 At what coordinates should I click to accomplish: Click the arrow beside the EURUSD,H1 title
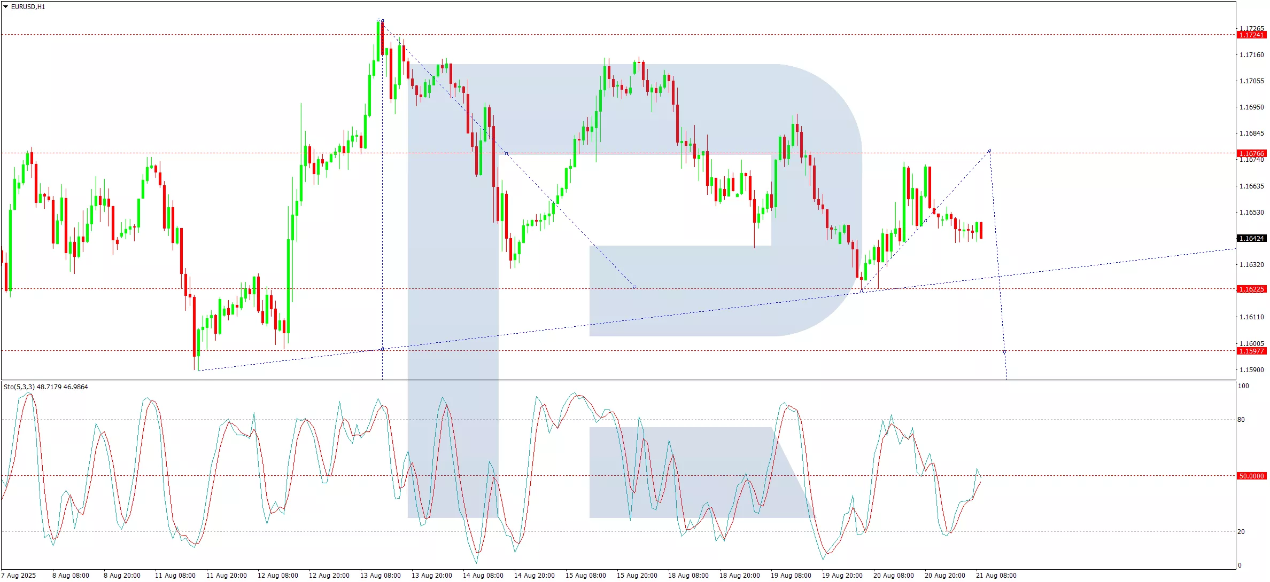point(5,7)
